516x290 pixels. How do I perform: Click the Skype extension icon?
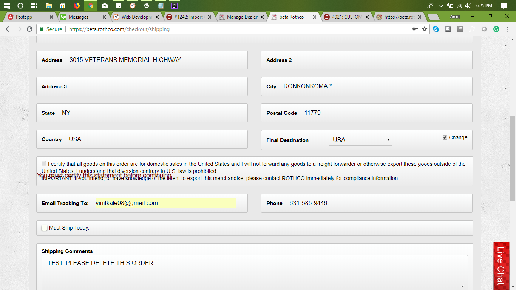pos(436,29)
